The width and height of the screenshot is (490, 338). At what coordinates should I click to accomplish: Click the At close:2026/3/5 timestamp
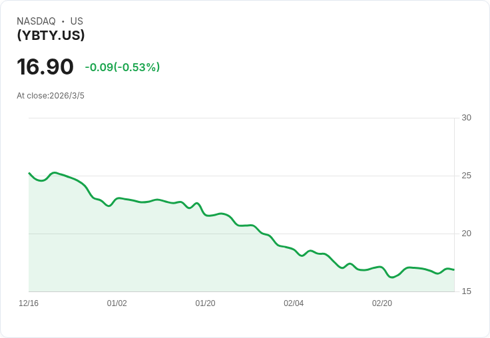51,95
